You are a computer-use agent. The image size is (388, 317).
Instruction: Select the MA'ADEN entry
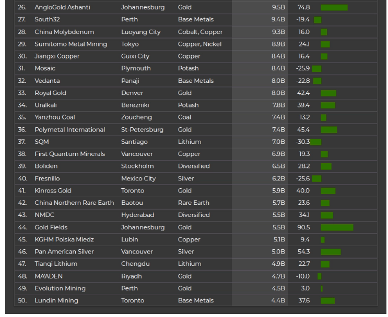point(49,276)
